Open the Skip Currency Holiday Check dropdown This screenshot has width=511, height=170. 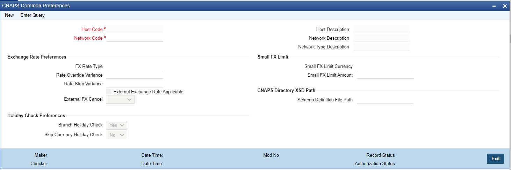117,135
